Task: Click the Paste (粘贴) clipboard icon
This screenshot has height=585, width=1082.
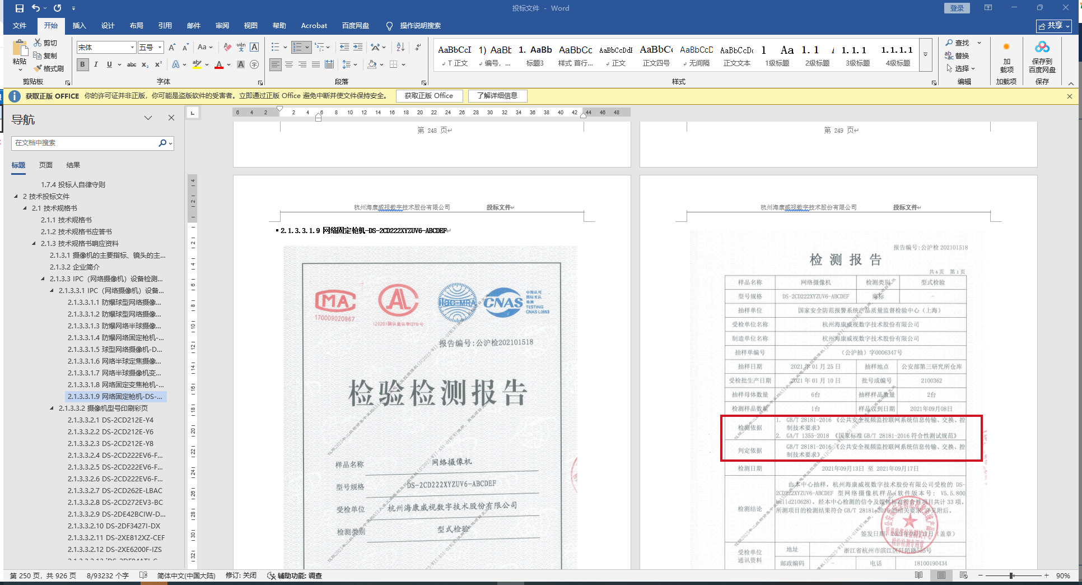Action: (x=20, y=48)
